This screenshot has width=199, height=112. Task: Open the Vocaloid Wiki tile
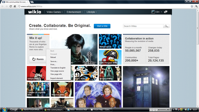click(x=110, y=73)
